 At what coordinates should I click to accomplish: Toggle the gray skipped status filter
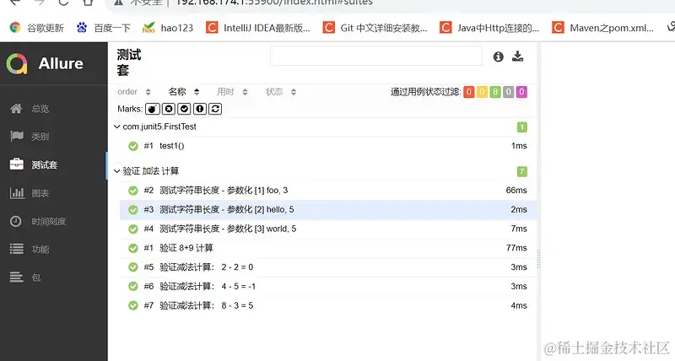point(509,92)
